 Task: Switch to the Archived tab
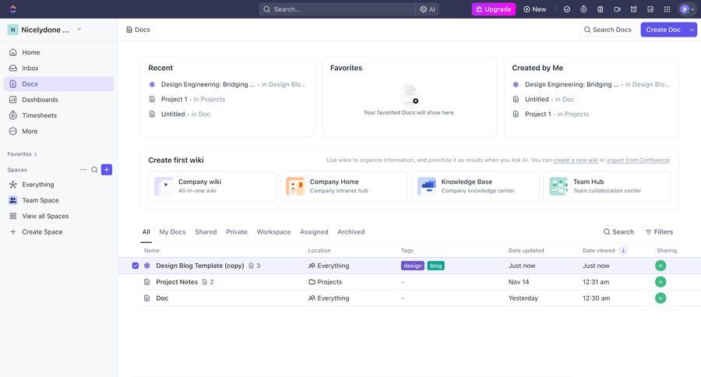351,231
